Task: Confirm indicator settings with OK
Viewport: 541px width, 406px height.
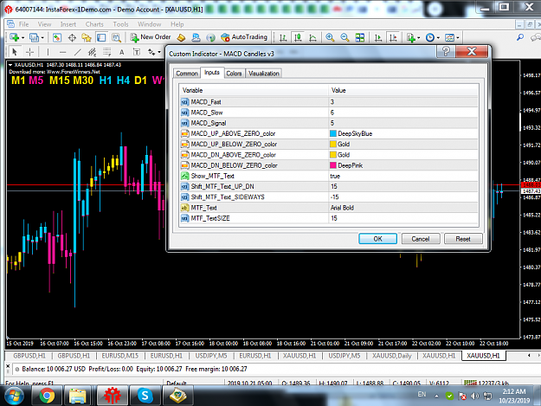Action: click(377, 239)
